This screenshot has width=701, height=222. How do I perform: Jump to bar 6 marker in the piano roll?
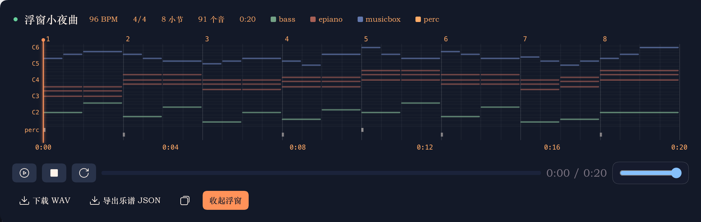coord(446,39)
